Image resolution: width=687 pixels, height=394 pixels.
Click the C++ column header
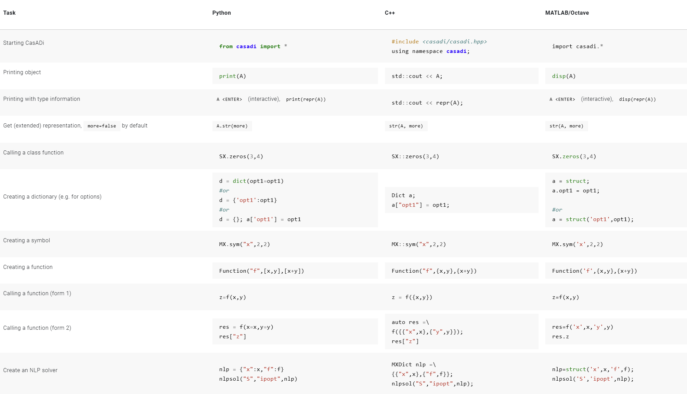click(390, 13)
